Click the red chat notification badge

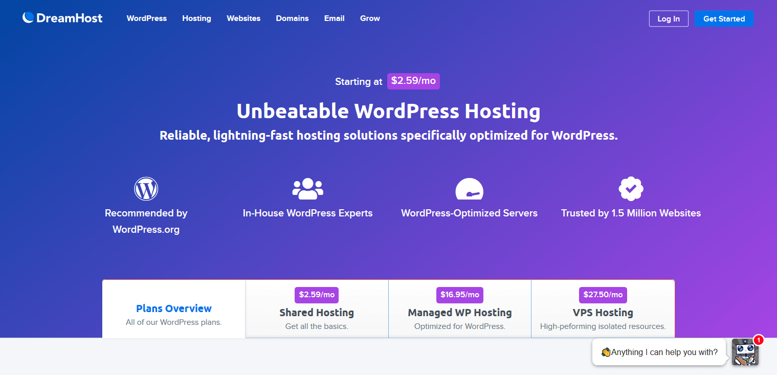click(759, 340)
